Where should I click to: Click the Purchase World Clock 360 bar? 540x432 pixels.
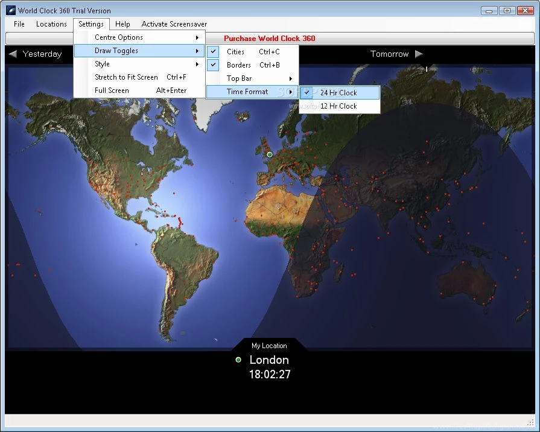pyautogui.click(x=270, y=38)
